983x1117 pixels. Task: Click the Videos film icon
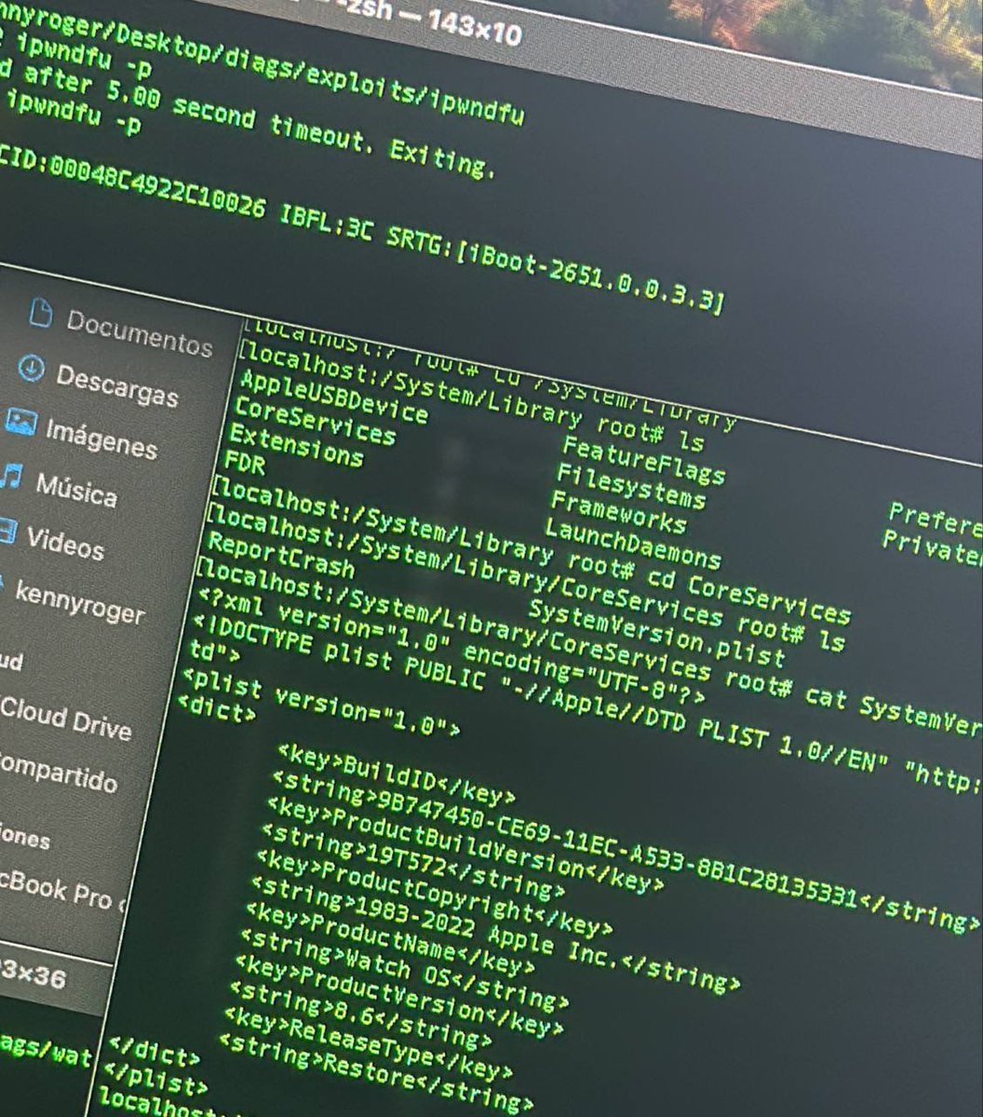pos(7,531)
